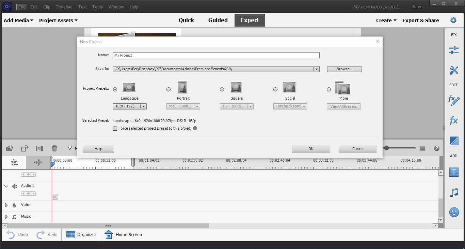Open the Timeline menu
Viewport: 465px width, 249px height.
(64, 7)
